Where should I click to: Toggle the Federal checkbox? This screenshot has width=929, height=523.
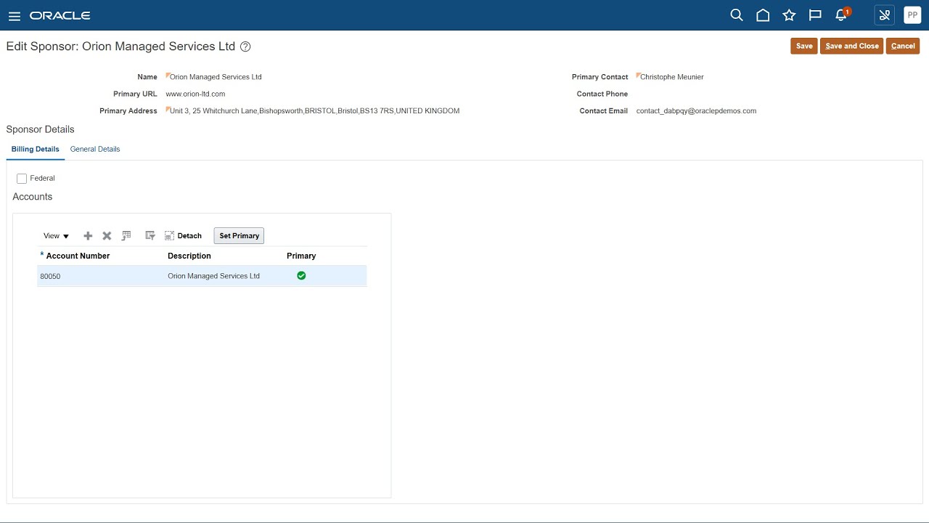pyautogui.click(x=22, y=179)
